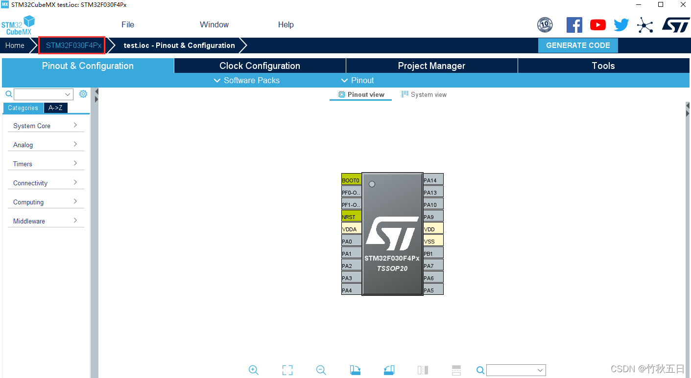The image size is (691, 378).
Task: Open the Software Packs dropdown
Action: coord(247,80)
